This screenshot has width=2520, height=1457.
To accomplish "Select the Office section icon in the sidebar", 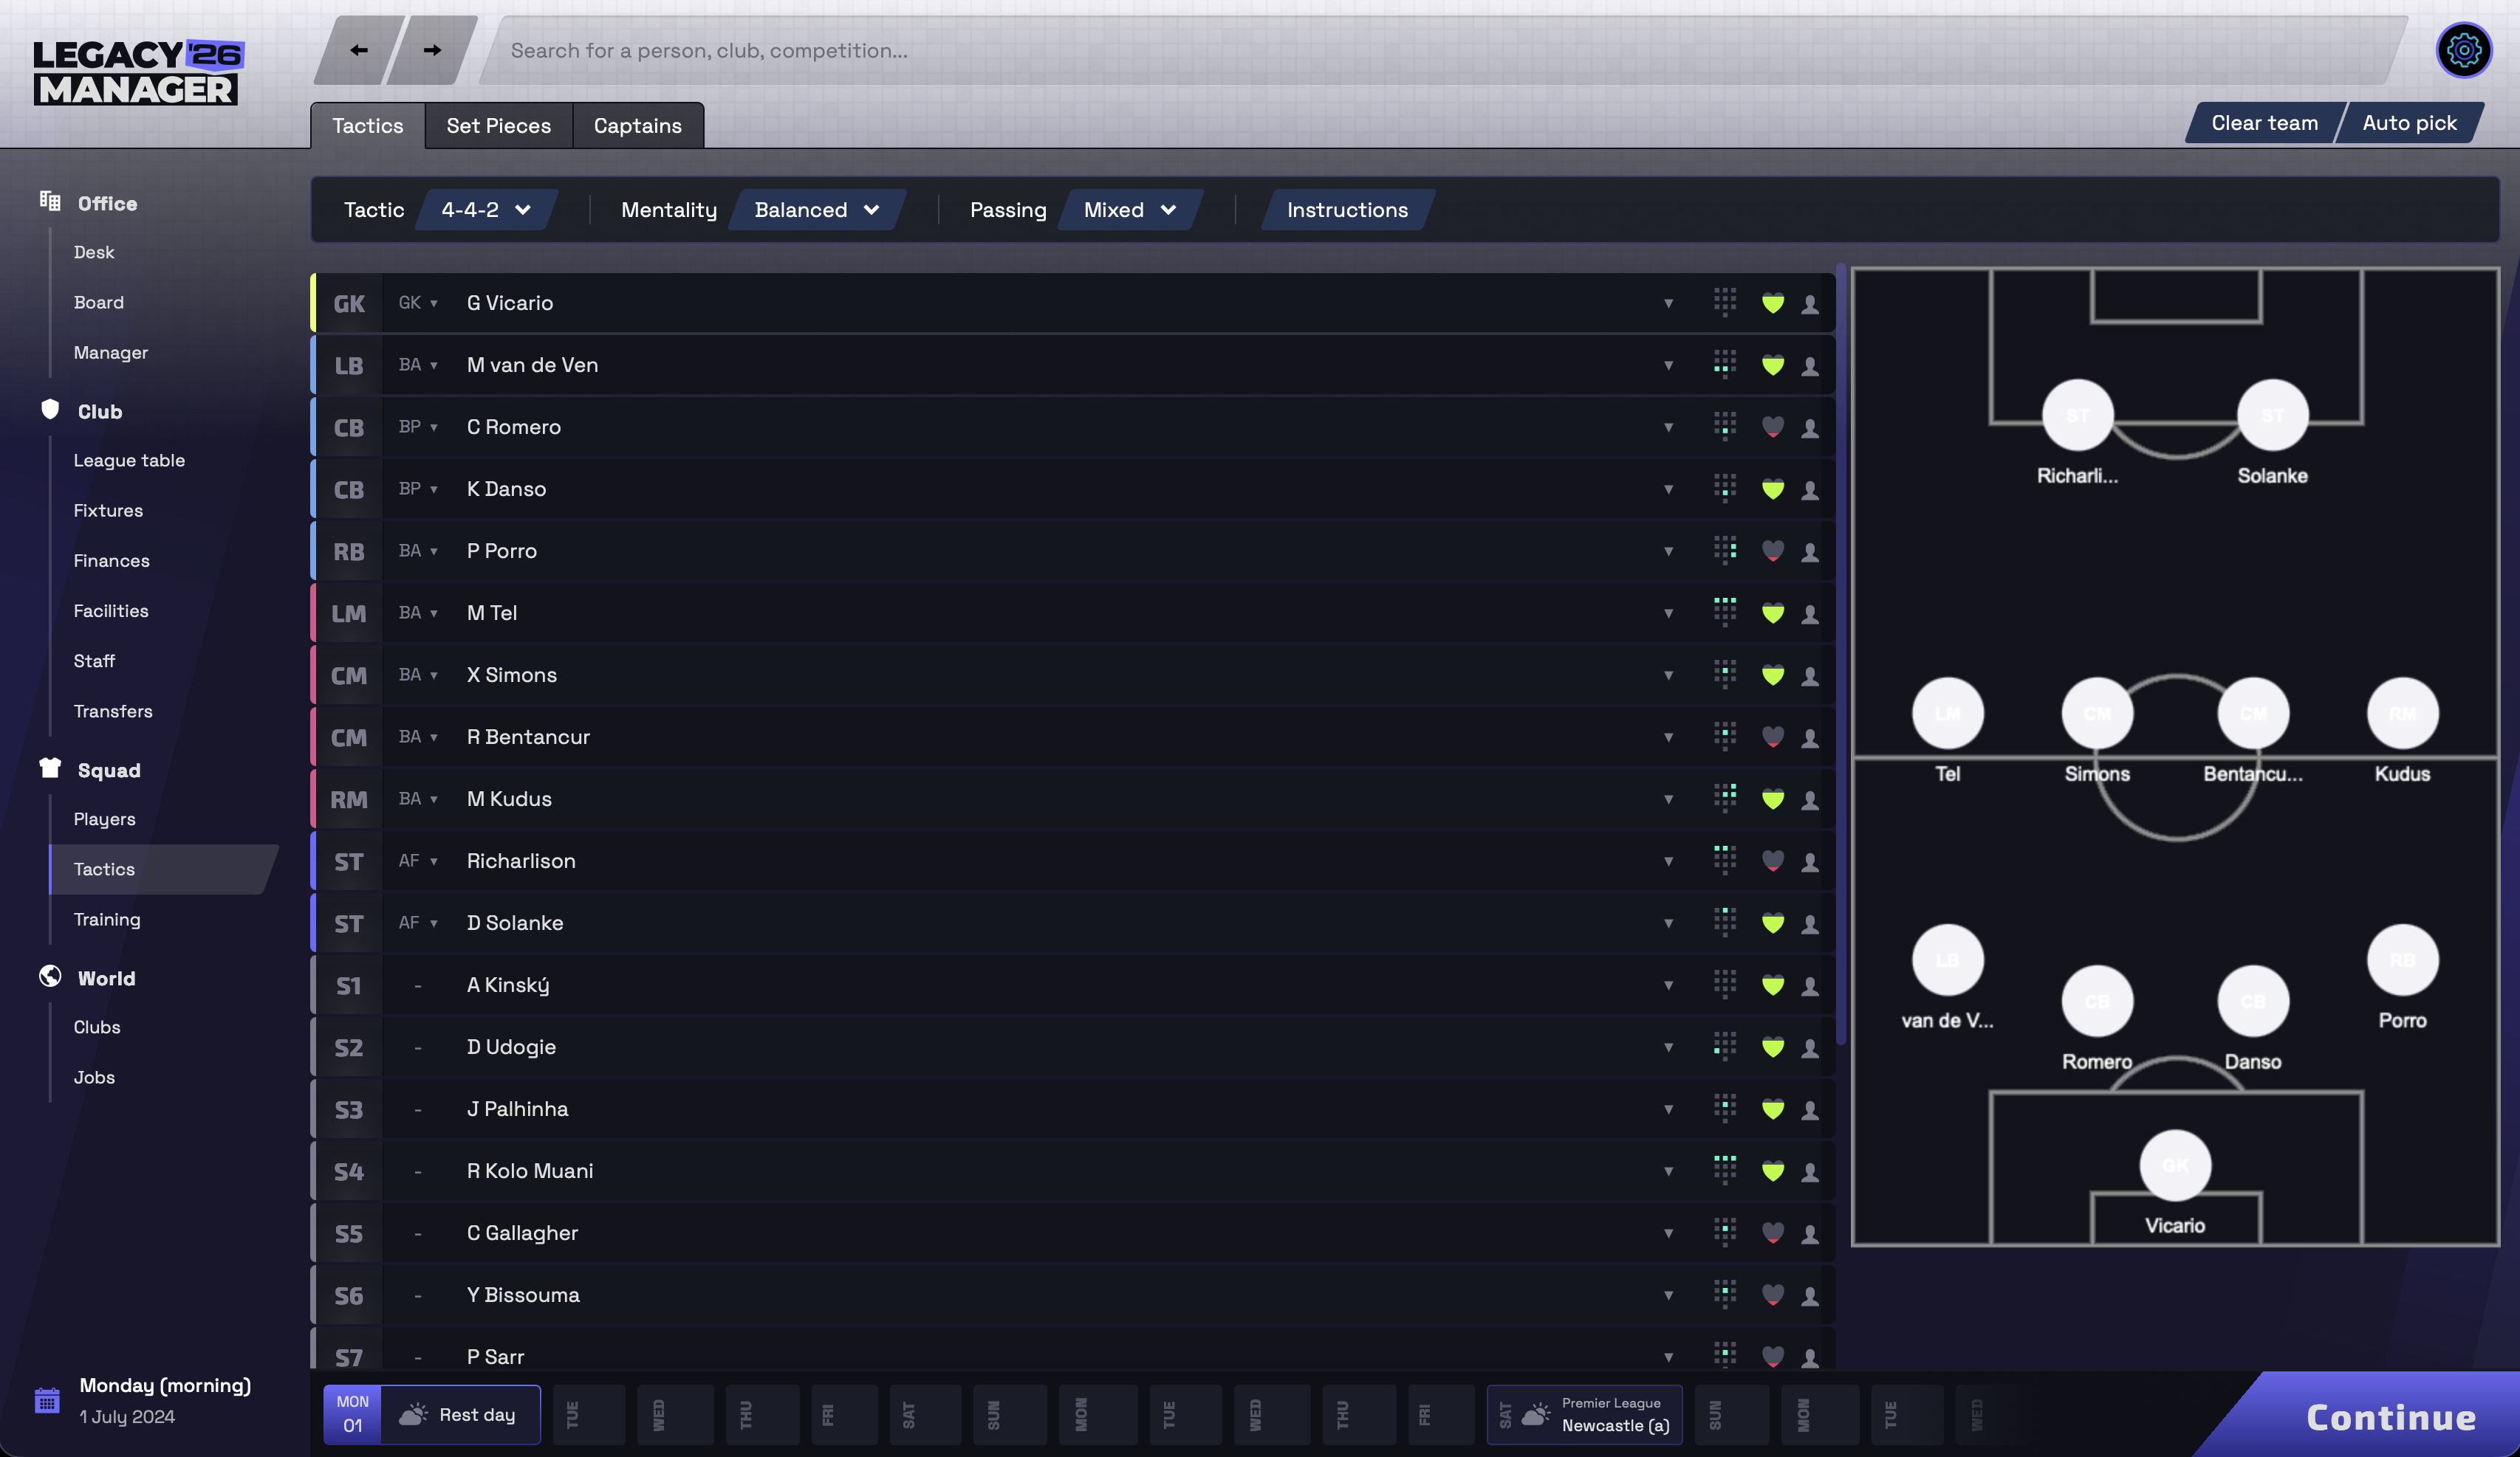I will click(x=50, y=200).
